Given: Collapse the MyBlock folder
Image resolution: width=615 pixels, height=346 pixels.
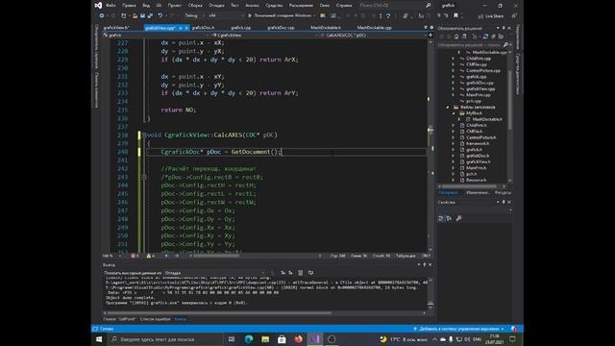Looking at the screenshot, I should [x=454, y=113].
